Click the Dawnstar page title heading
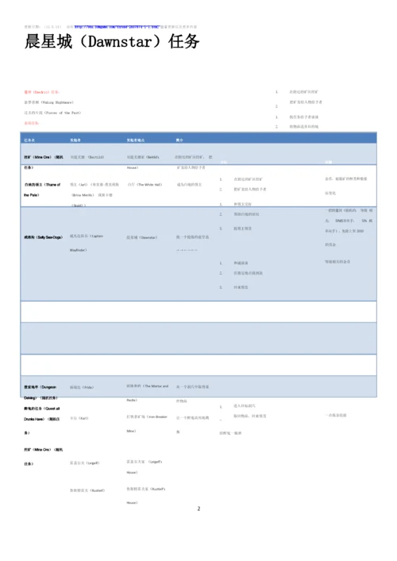Viewport: 397px width, 561px height. tap(112, 41)
